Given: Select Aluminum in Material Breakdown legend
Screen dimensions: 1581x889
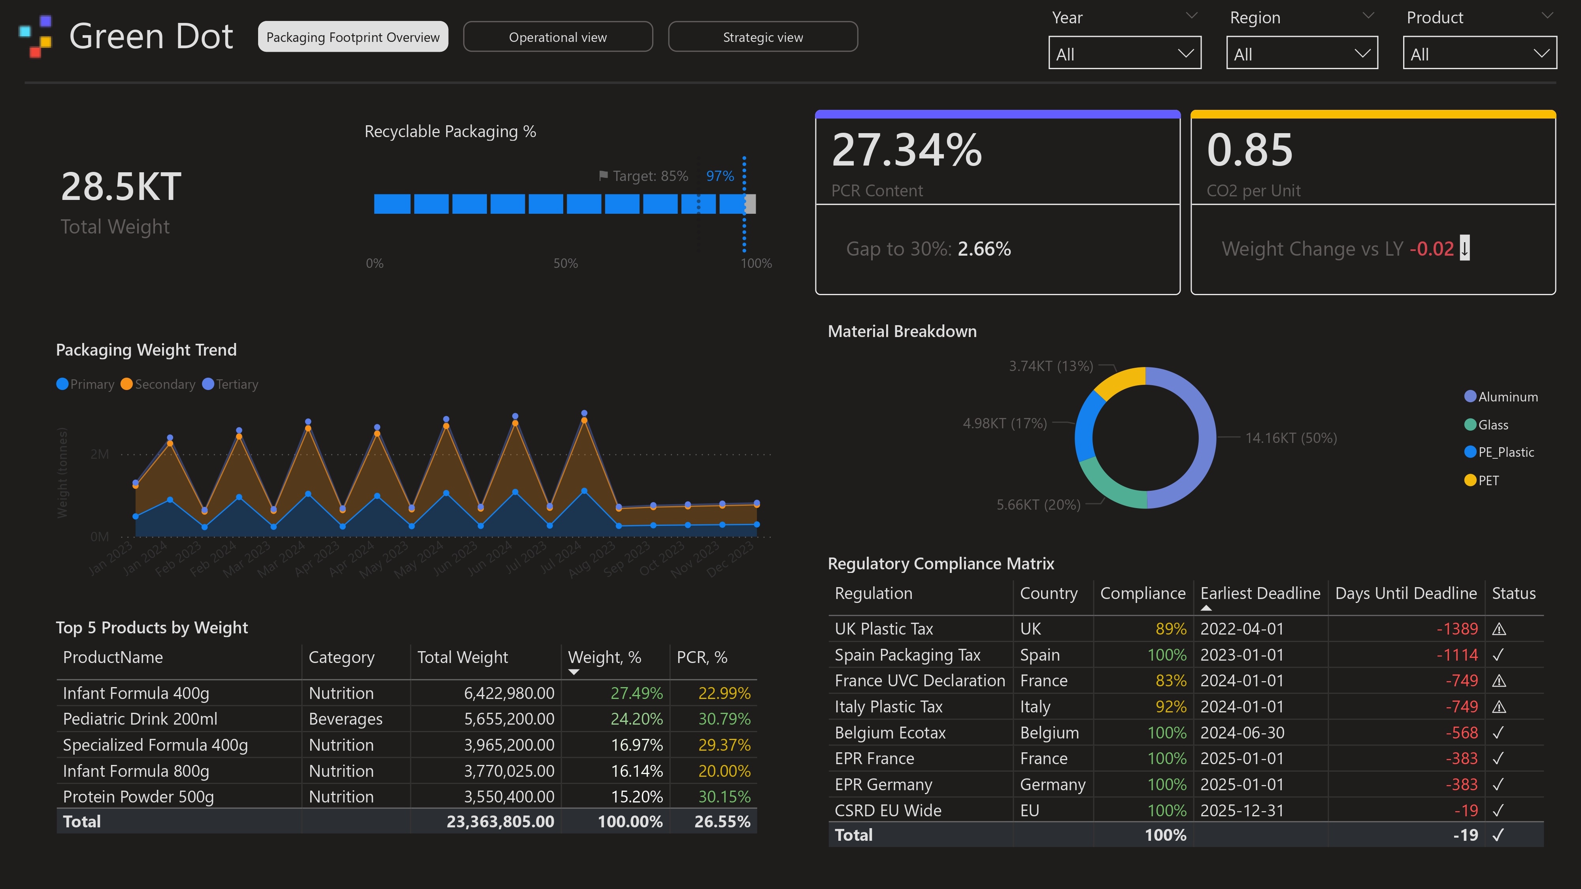Looking at the screenshot, I should (1501, 397).
